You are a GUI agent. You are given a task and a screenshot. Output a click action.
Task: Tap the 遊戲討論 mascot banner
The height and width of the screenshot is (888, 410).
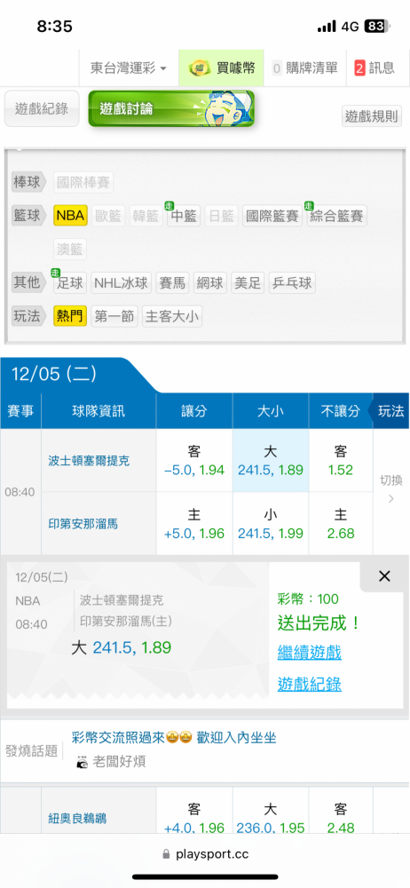(x=171, y=108)
